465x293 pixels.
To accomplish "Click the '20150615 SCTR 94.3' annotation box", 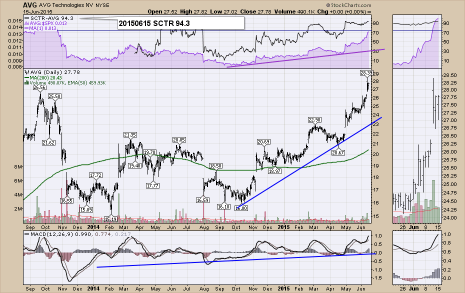I will [181, 23].
